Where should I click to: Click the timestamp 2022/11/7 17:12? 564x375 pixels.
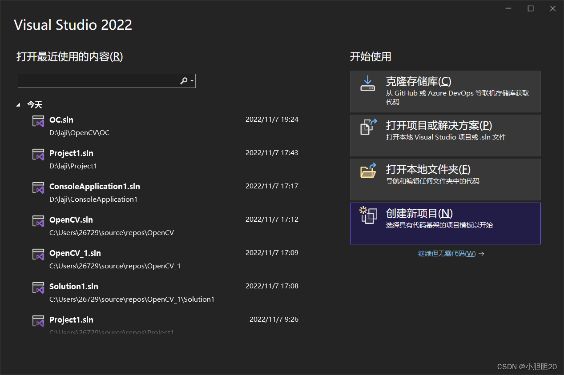click(272, 219)
